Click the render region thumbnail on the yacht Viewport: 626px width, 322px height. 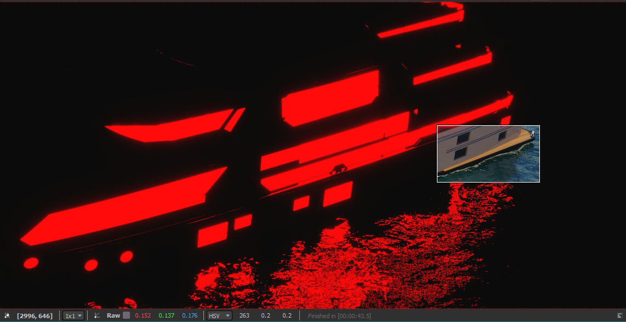click(x=488, y=154)
